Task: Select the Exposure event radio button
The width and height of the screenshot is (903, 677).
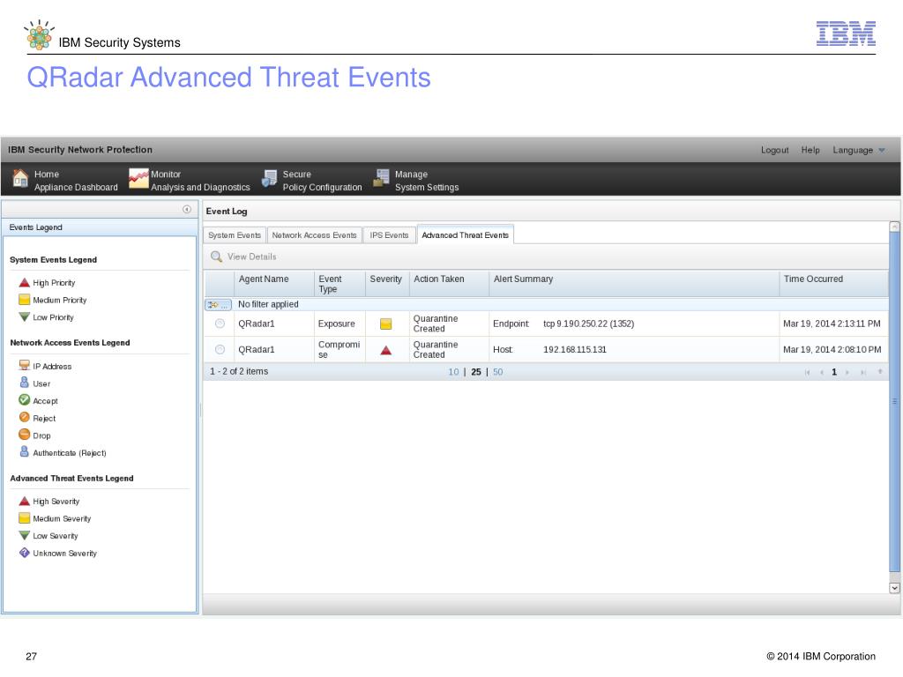Action: coord(220,324)
